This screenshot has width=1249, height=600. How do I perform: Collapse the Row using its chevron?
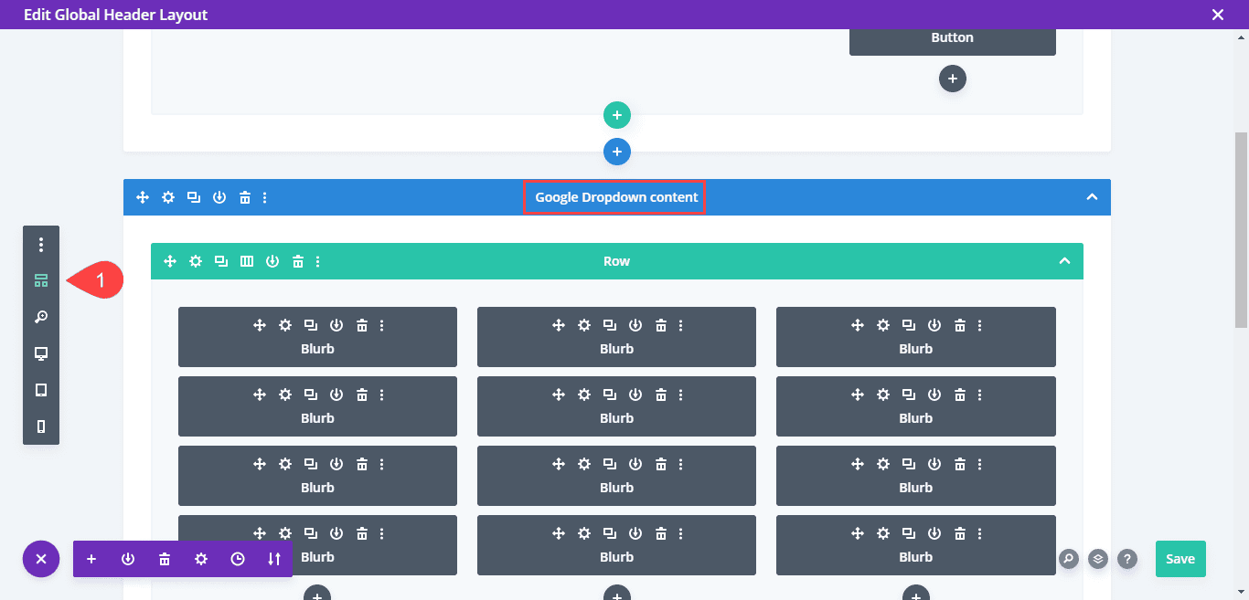pyautogui.click(x=1064, y=261)
